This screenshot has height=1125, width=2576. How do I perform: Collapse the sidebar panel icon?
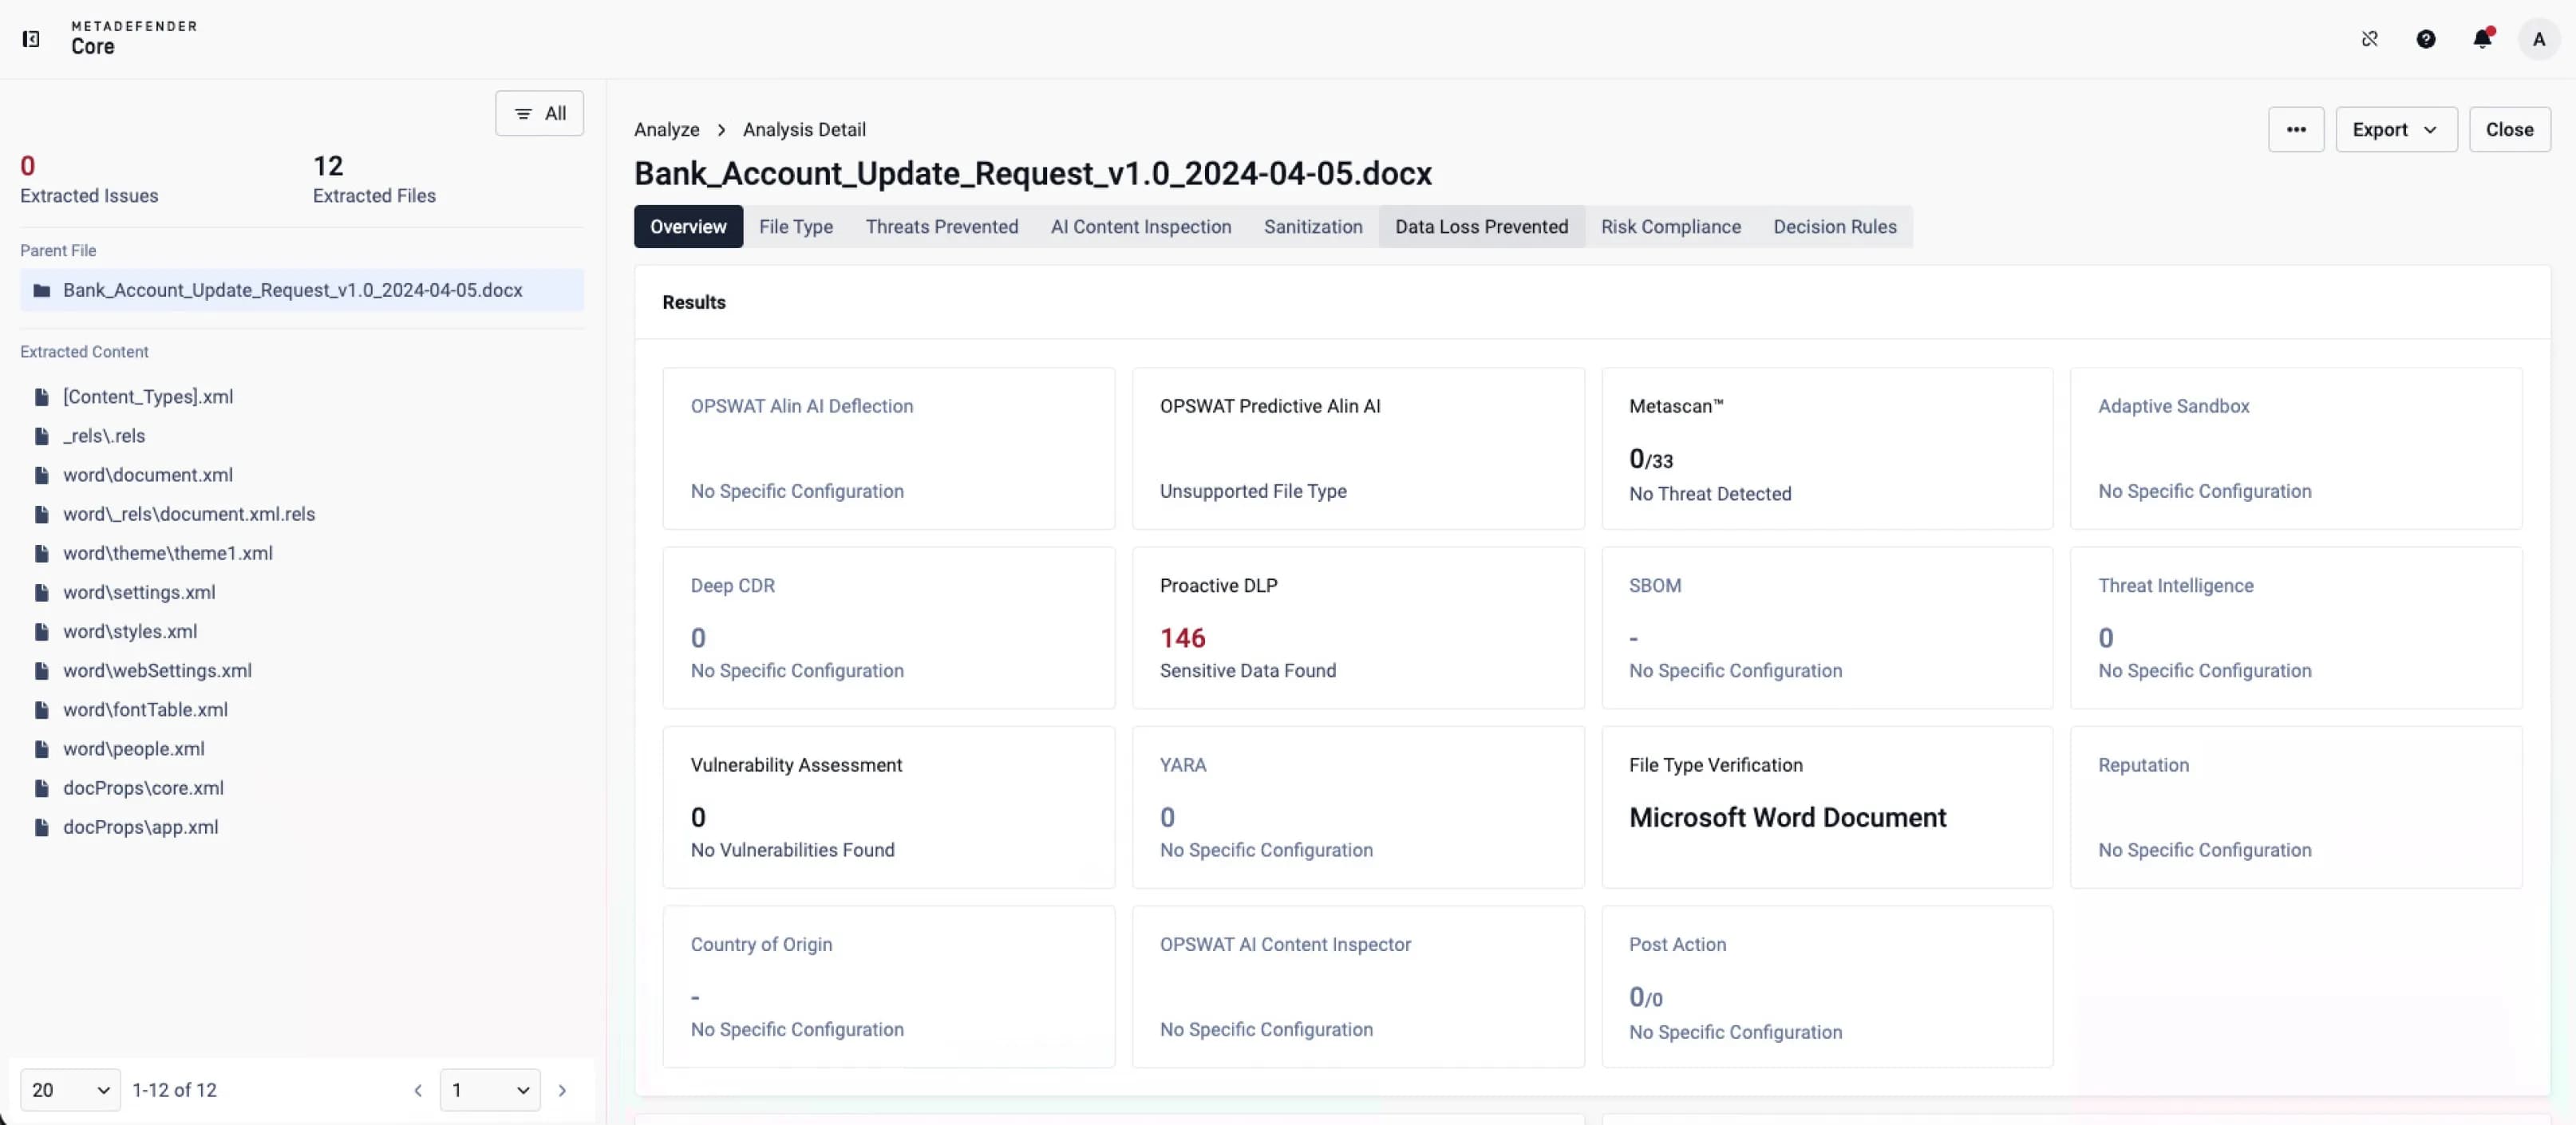point(31,39)
